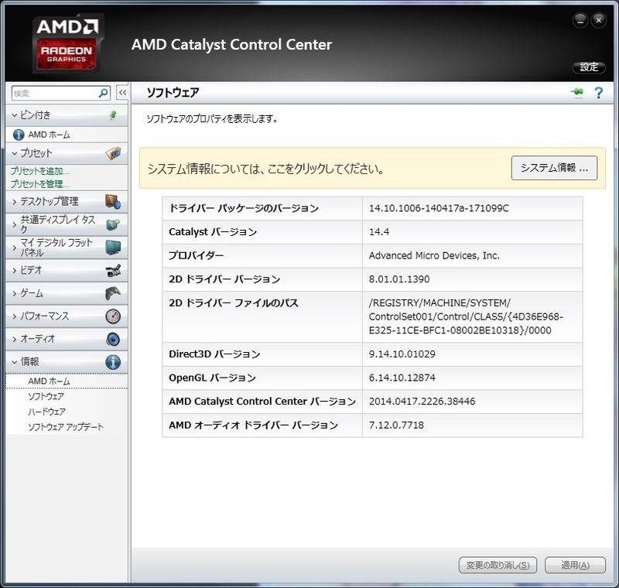This screenshot has width=619, height=588.
Task: Click value 2014.0417.2226.38446
Action: [422, 402]
